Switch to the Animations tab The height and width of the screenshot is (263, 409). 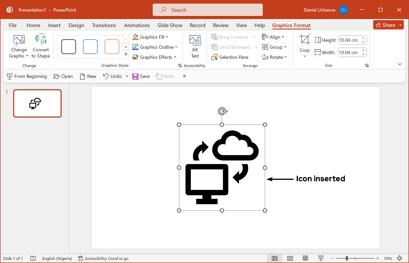coord(137,25)
